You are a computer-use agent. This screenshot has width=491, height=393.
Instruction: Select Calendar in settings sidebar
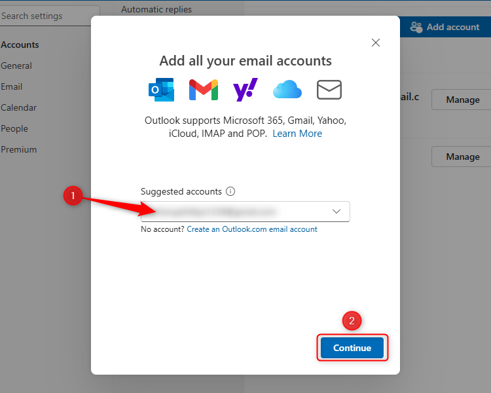18,107
